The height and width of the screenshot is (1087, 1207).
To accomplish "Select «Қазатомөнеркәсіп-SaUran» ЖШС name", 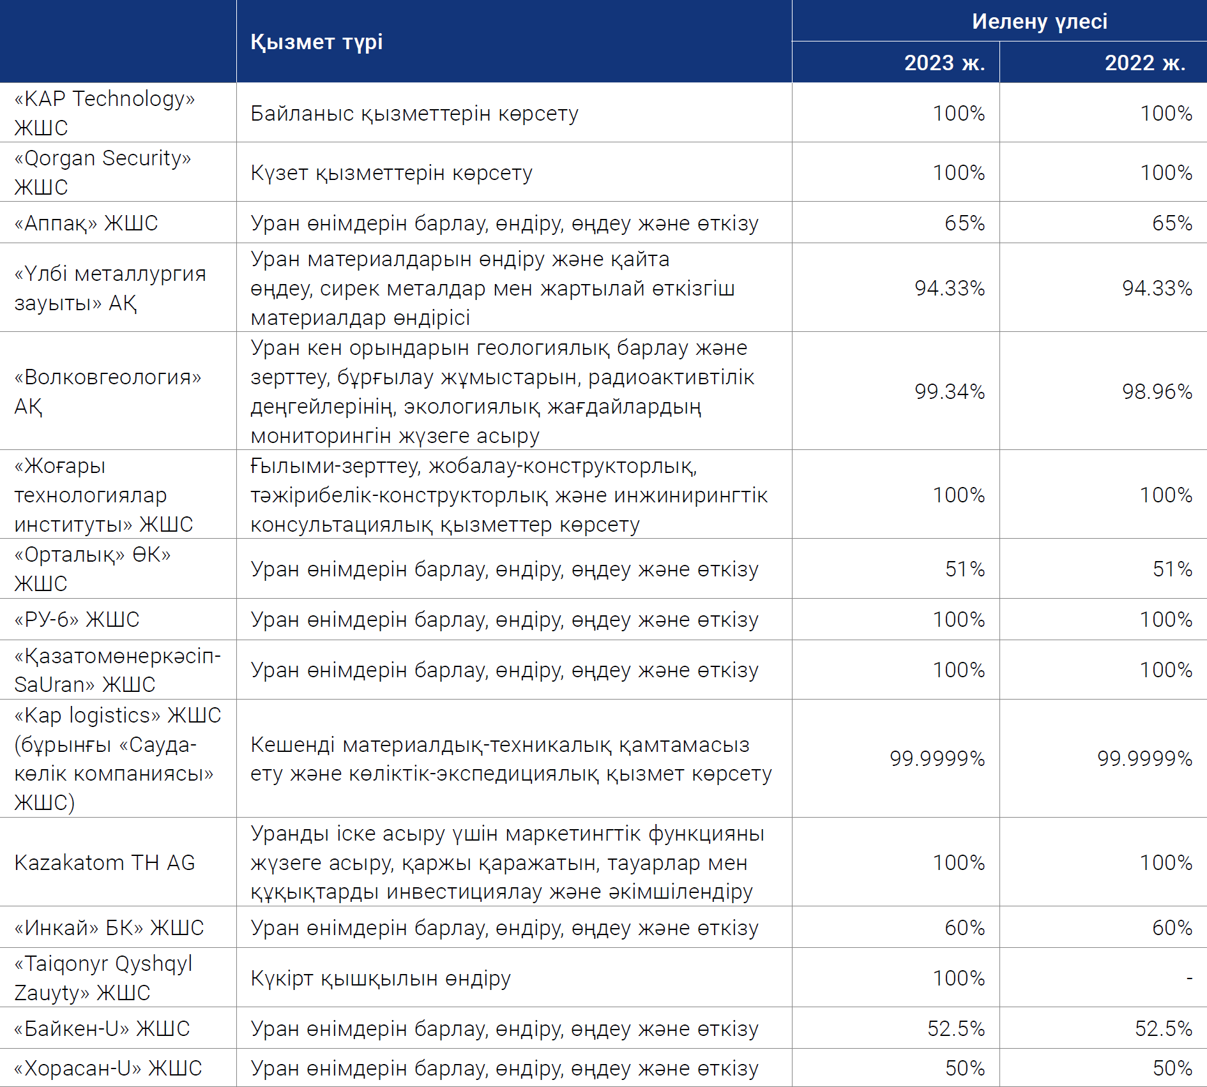I will [x=118, y=670].
